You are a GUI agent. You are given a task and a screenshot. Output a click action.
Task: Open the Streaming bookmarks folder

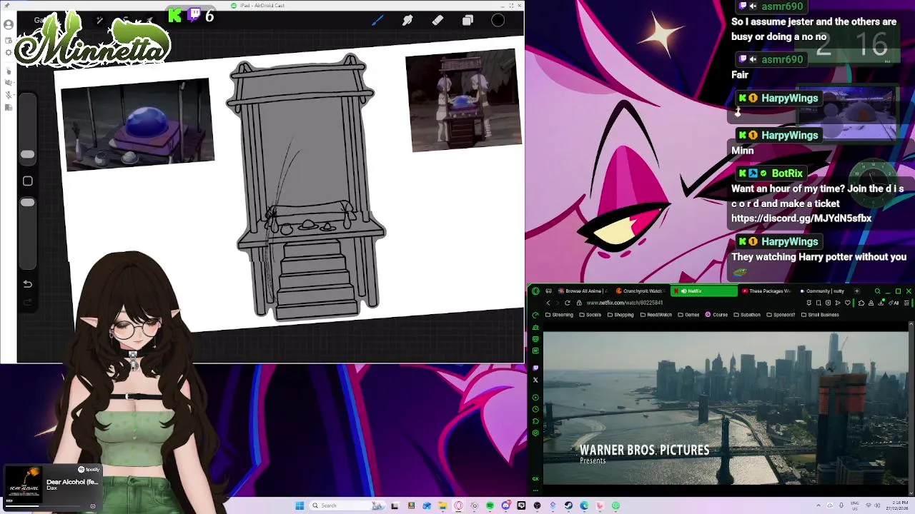[x=559, y=315]
